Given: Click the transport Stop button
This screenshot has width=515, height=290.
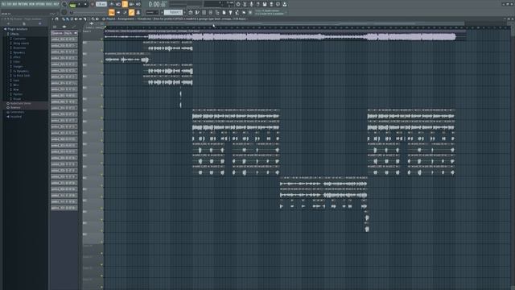Looking at the screenshot, I should click(x=85, y=4).
